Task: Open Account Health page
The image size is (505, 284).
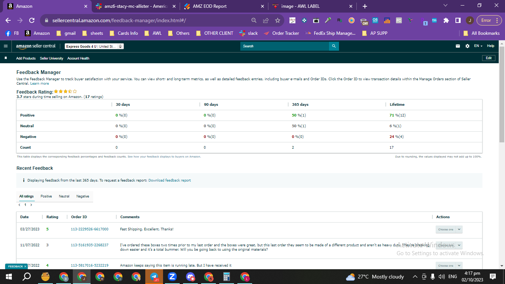Action: pos(78,58)
